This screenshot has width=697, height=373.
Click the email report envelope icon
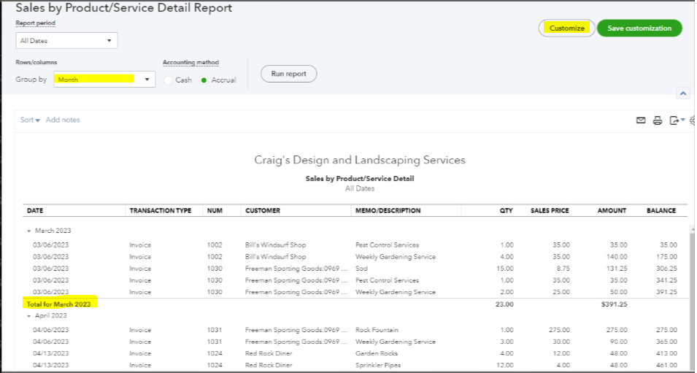point(641,120)
